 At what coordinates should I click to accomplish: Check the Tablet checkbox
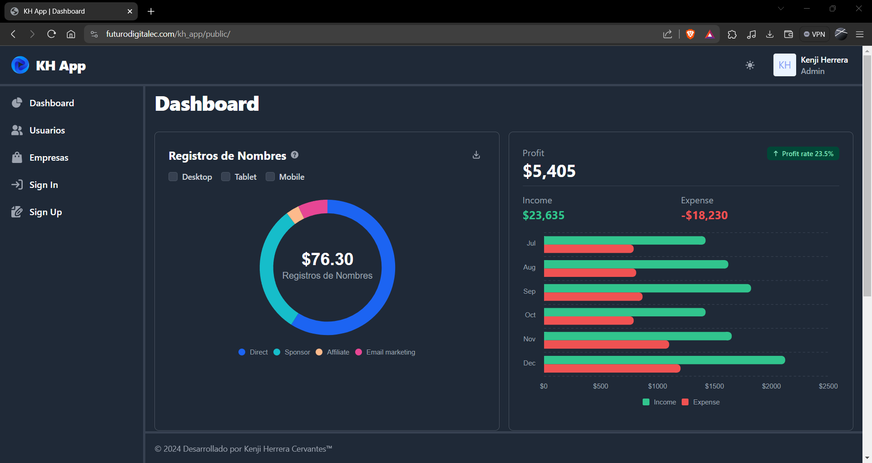(x=226, y=177)
